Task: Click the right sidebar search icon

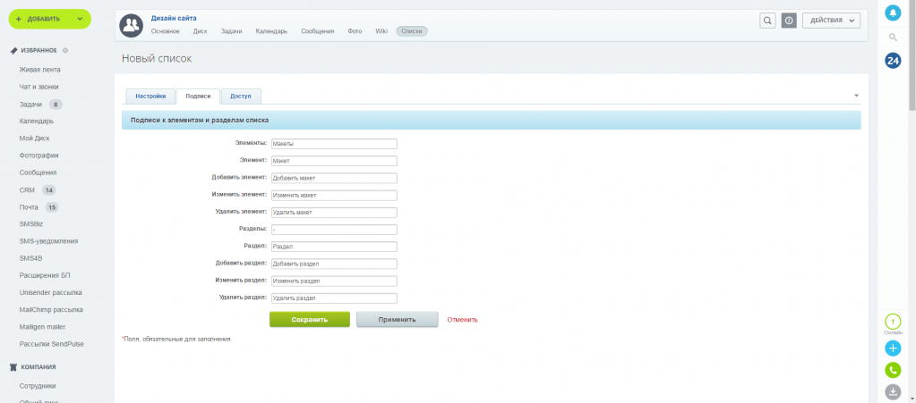Action: tap(893, 38)
